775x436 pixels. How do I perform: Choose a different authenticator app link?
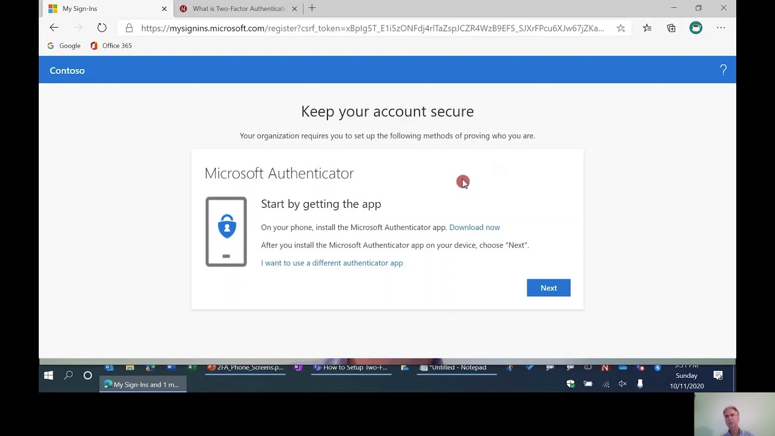tap(332, 263)
